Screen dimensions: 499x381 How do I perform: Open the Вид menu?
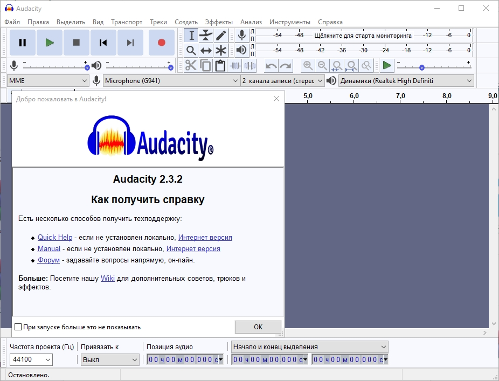tap(98, 22)
